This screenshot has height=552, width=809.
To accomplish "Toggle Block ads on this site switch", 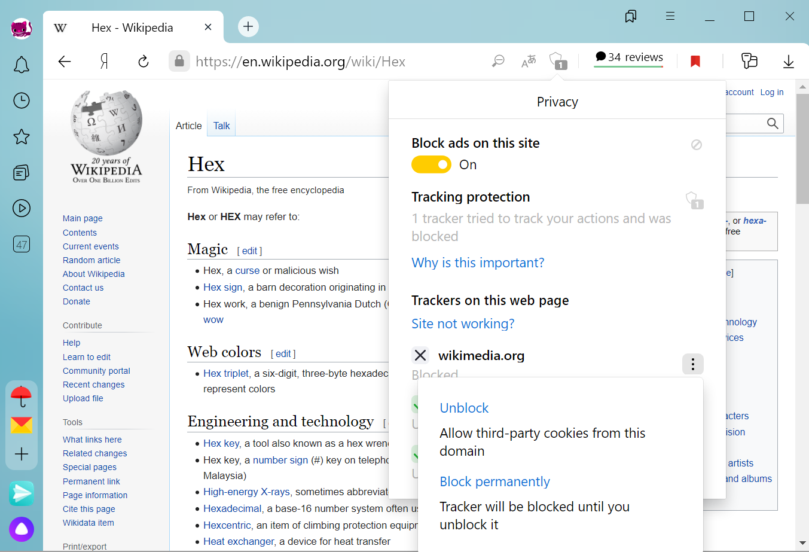I will click(431, 164).
